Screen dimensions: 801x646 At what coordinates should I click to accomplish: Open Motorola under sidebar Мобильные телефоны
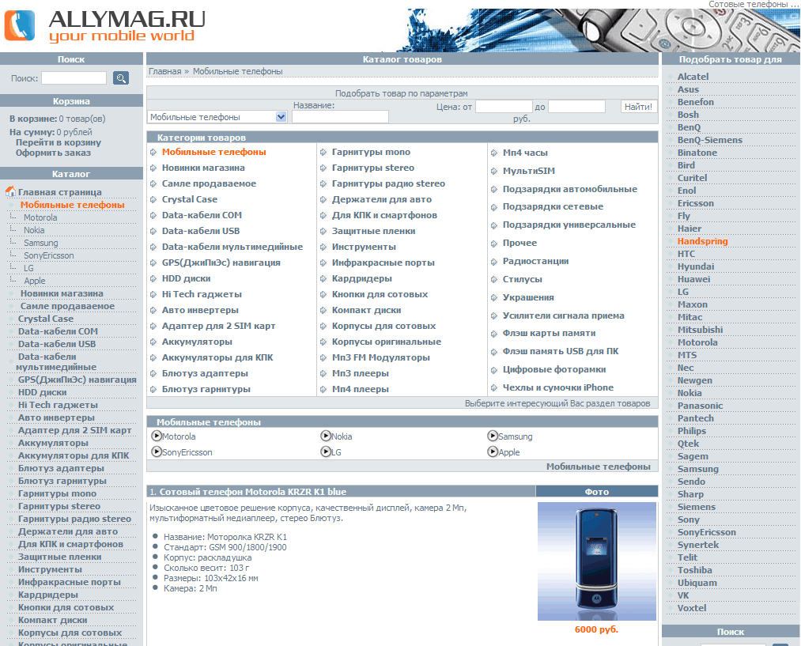(x=40, y=217)
